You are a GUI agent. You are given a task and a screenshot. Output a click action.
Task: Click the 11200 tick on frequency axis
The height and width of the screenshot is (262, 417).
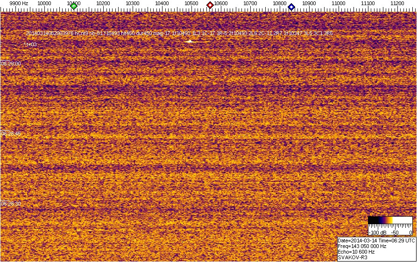tap(397, 3)
